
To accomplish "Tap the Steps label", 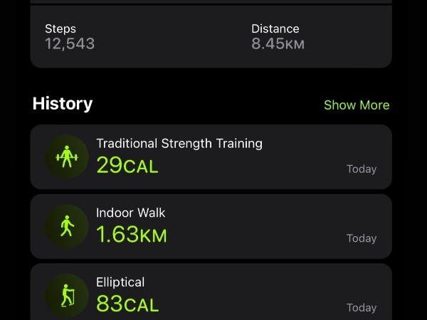I will (60, 29).
